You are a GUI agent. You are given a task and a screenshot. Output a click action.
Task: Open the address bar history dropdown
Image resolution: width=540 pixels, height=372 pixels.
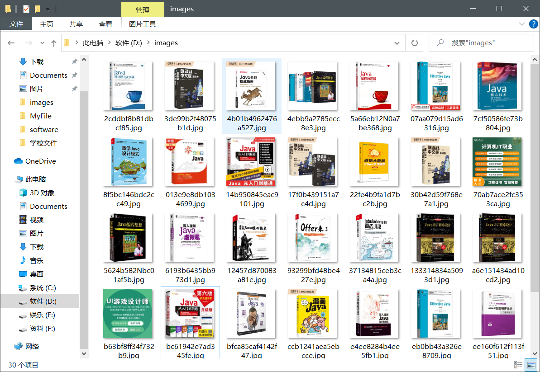click(x=397, y=43)
